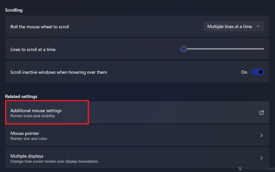The height and width of the screenshot is (172, 275).
Task: Expand the Multiple displays settings row
Action: coord(137,158)
